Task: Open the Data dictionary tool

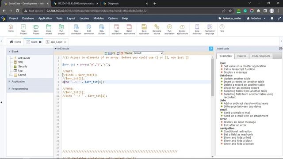Action: click(197, 30)
